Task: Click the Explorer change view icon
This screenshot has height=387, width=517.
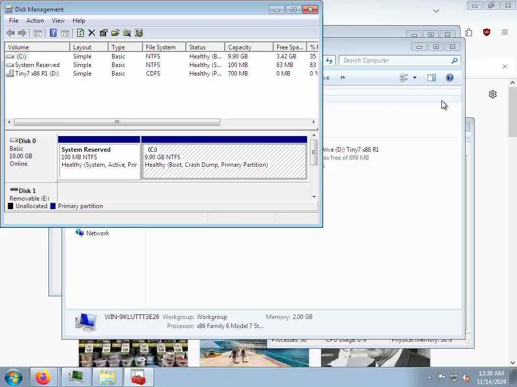Action: pos(404,78)
